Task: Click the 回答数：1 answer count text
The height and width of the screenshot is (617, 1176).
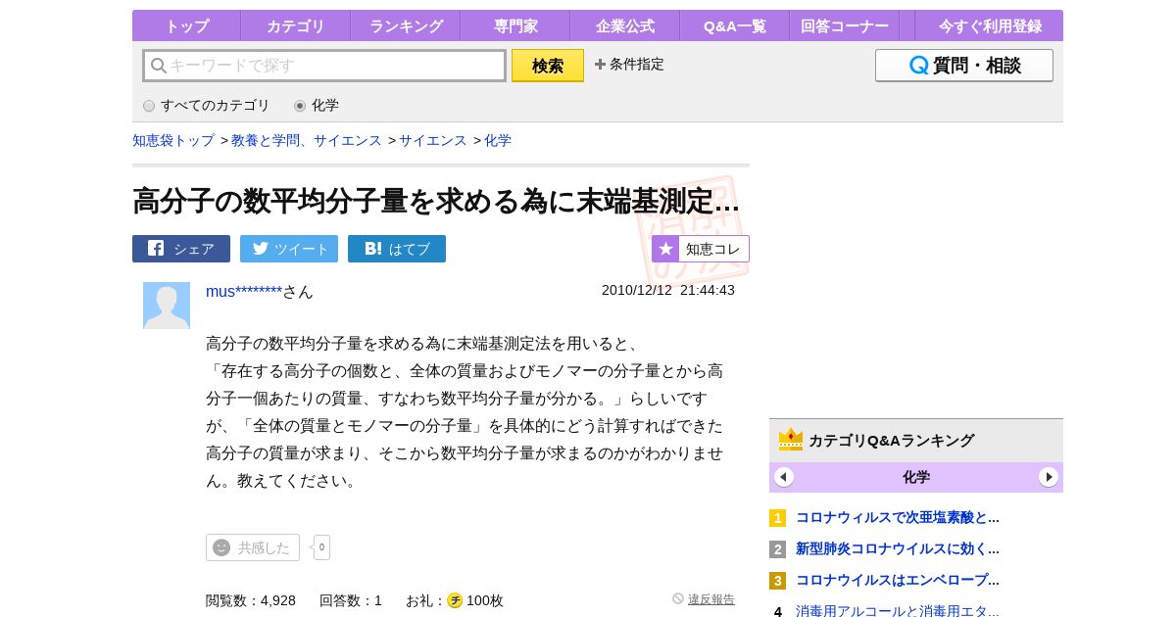Action: coord(351,600)
